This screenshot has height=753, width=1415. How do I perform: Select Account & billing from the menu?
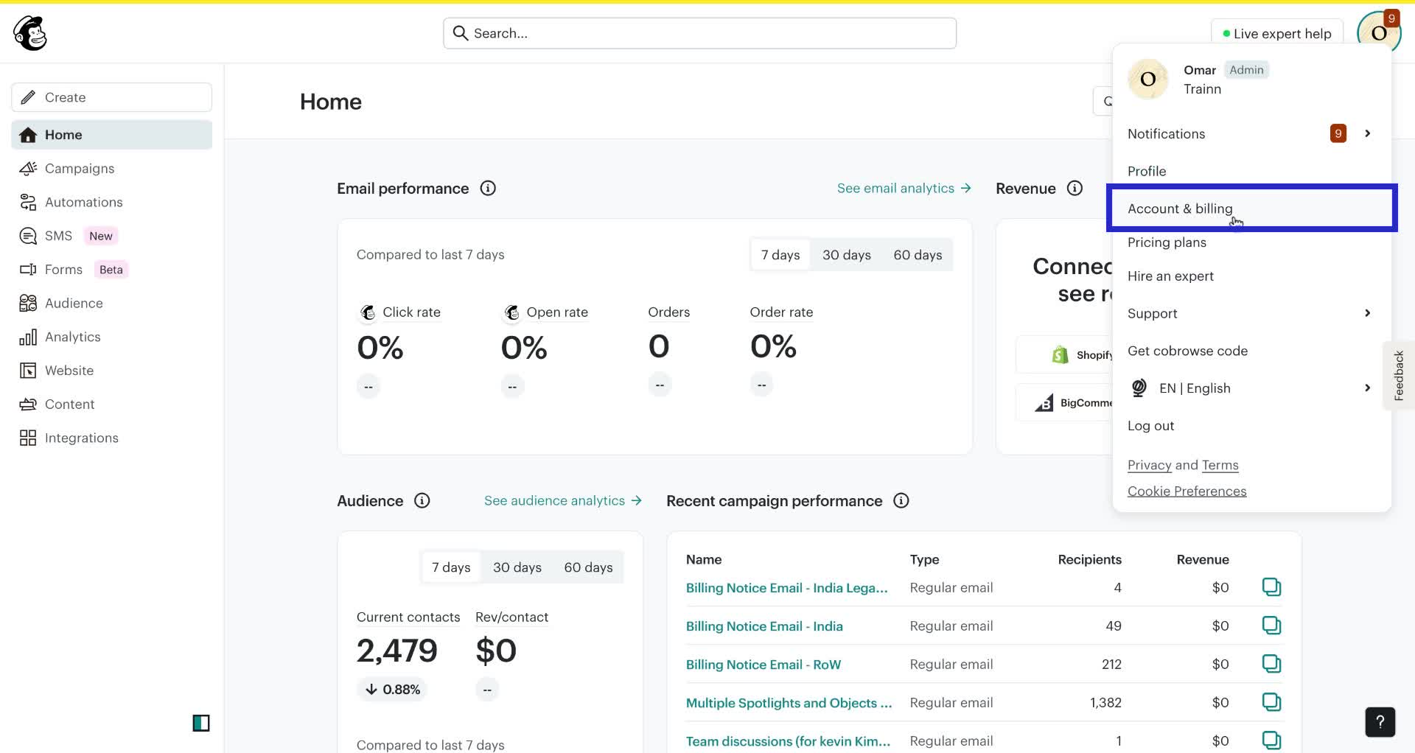[x=1180, y=209]
